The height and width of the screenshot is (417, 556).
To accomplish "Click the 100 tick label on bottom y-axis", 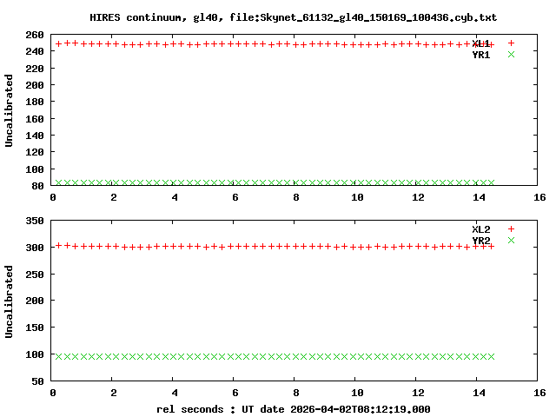I will pyautogui.click(x=36, y=354).
